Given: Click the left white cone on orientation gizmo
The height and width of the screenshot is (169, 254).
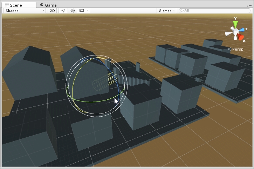Looking at the screenshot, I should (x=228, y=34).
